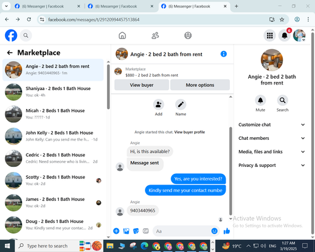Choose a sticker in composer
The height and width of the screenshot is (252, 315).
click(136, 231)
